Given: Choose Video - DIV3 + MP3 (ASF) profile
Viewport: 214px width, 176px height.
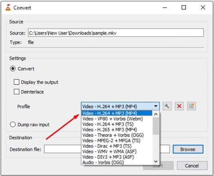Looking at the screenshot, I should (x=117, y=157).
